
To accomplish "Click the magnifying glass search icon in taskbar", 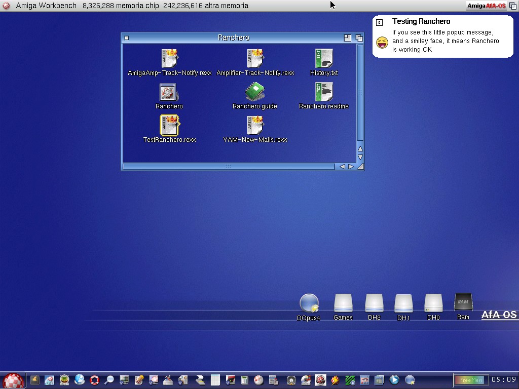I will point(109,380).
